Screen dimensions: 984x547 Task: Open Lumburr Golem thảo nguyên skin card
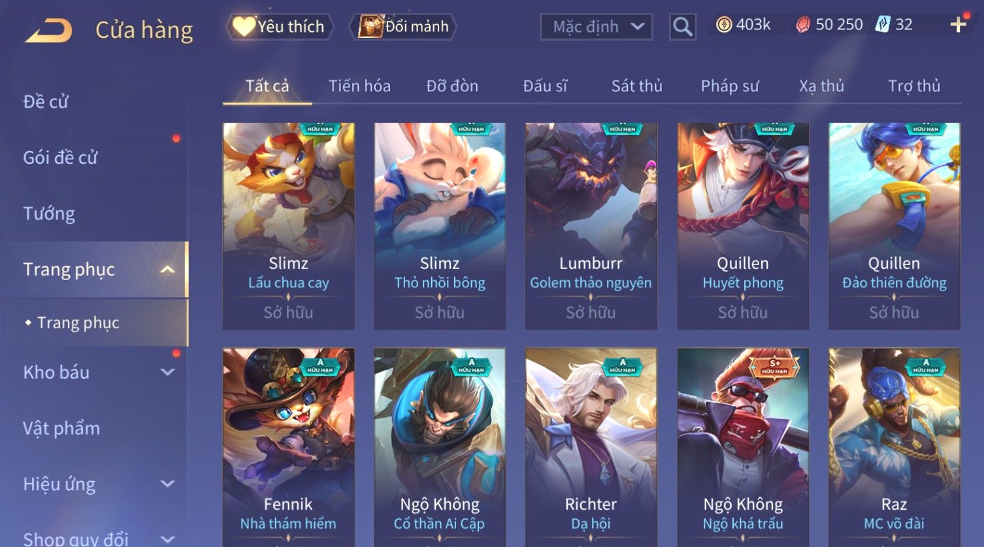pyautogui.click(x=591, y=226)
